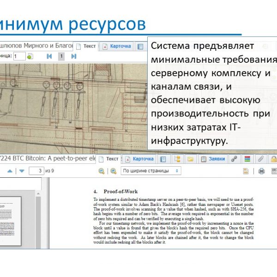Viewport: 277px width, 277px height.
Task: Go to first page in upper viewer
Action: [49, 56]
